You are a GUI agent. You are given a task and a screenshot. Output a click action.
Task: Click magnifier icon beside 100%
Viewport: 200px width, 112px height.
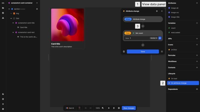(103, 108)
